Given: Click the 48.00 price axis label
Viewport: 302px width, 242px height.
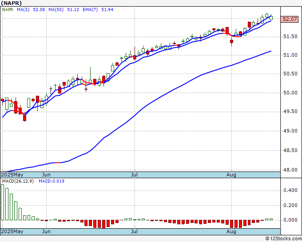Looking at the screenshot, I should (x=290, y=170).
